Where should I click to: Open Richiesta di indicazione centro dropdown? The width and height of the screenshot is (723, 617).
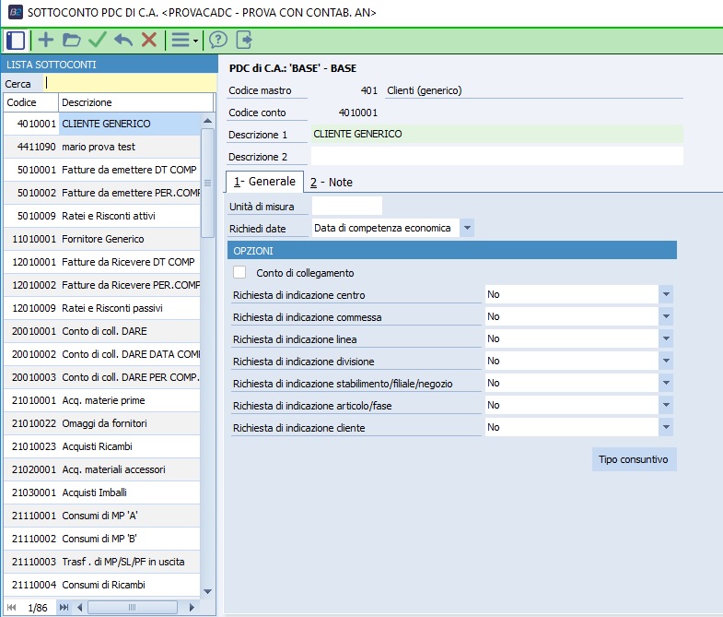point(666,294)
